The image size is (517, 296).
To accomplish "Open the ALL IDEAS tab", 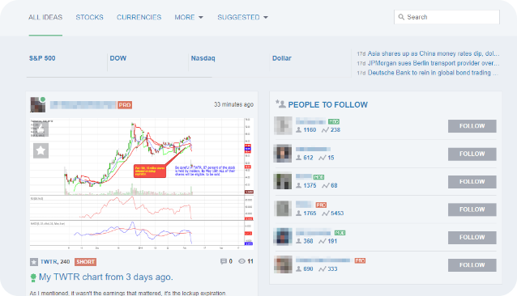I will click(45, 17).
